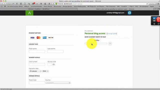This screenshot has height=90, width=160.
Task: Click the Personal blog access heading
Action: (95, 33)
